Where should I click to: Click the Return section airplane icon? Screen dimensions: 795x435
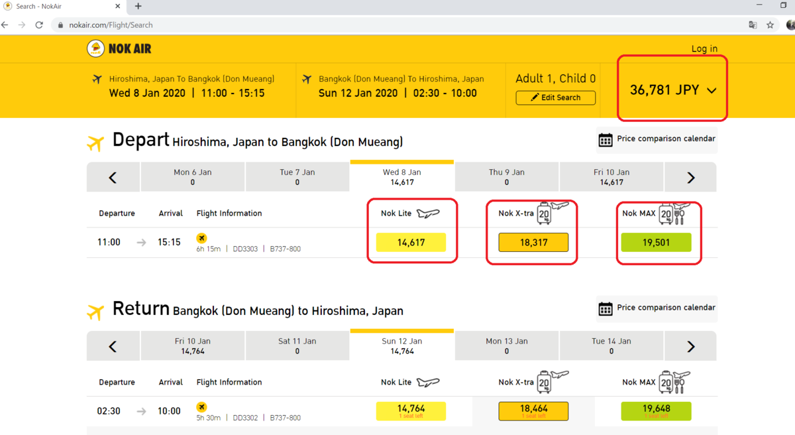click(x=96, y=312)
